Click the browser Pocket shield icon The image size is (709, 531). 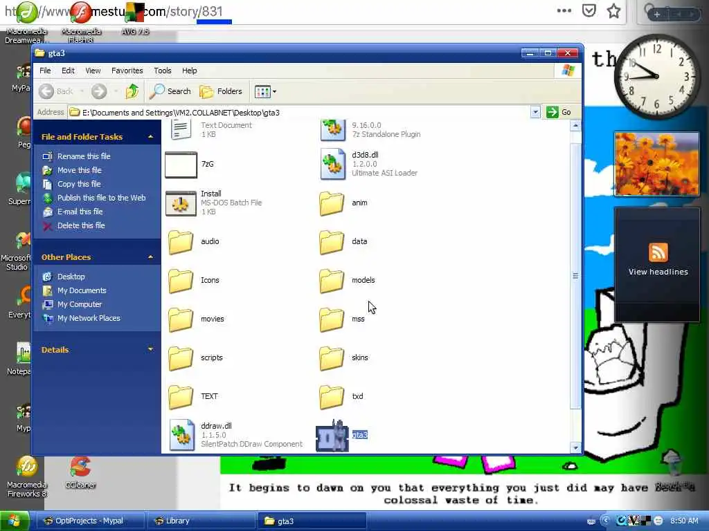point(589,11)
